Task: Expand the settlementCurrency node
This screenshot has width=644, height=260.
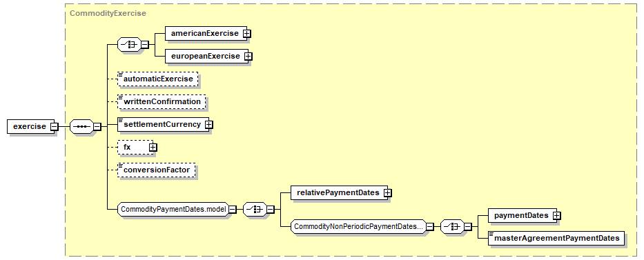Action: tap(208, 124)
